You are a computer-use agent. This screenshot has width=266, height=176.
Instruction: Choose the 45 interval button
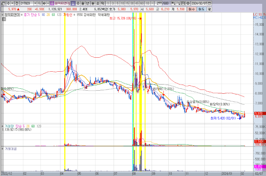point(137,3)
